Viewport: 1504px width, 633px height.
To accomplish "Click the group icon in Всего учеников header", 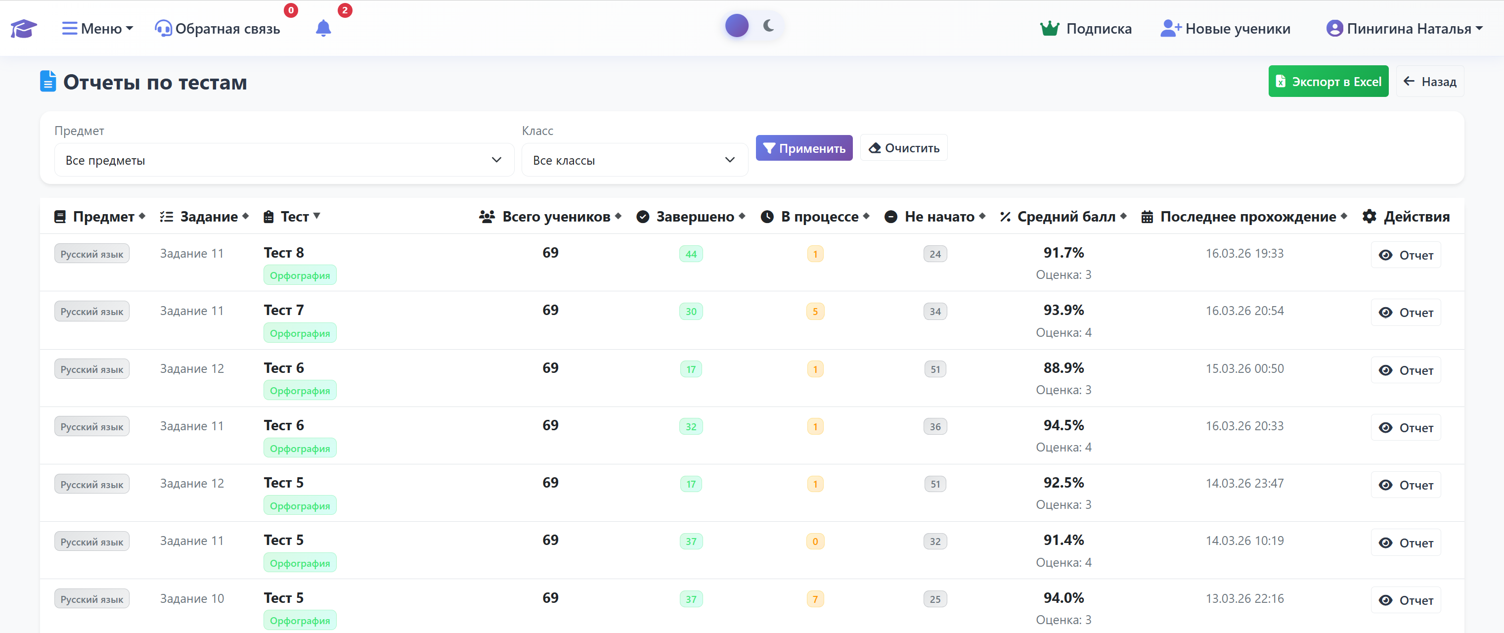I will pos(487,217).
